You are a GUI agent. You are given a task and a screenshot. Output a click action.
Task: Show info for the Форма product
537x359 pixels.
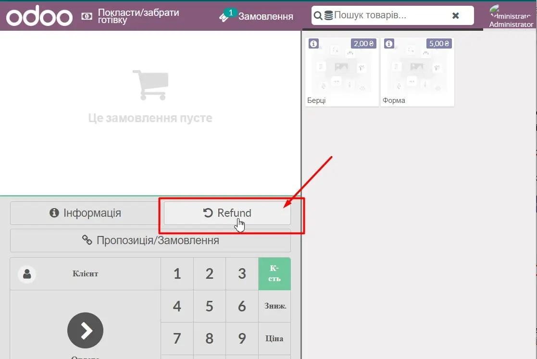click(389, 44)
